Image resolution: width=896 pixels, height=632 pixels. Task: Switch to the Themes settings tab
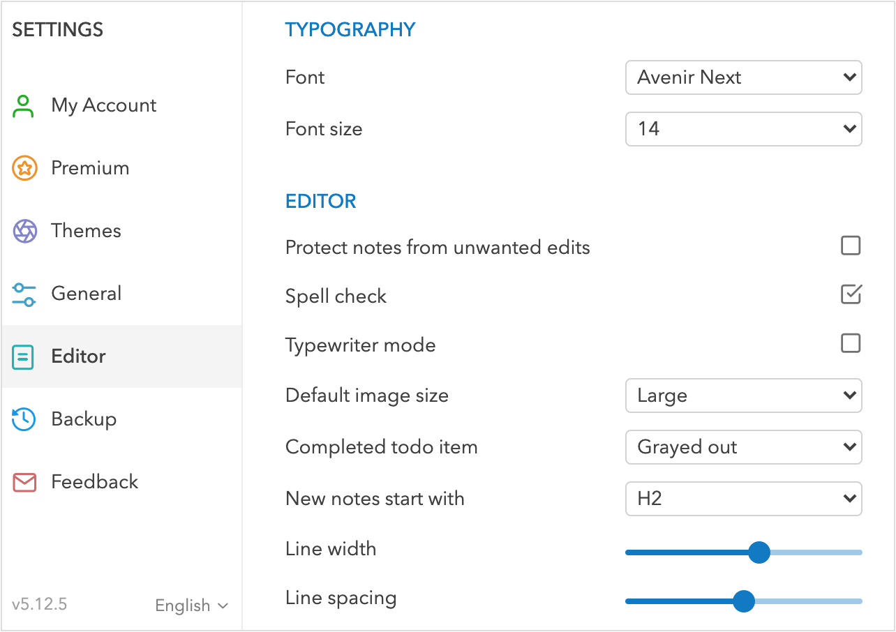[x=86, y=231]
